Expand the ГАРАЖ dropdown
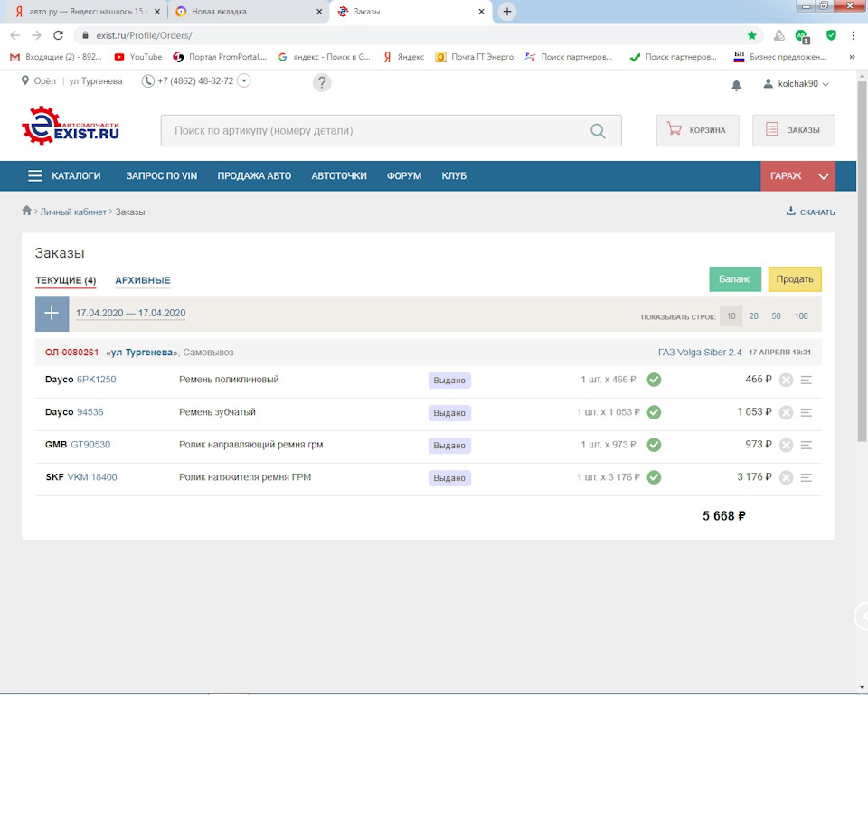 coord(797,176)
